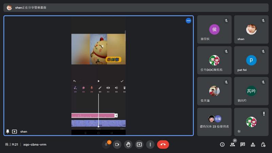Toggle the camera on or off
The height and width of the screenshot is (153, 272).
(x=117, y=144)
